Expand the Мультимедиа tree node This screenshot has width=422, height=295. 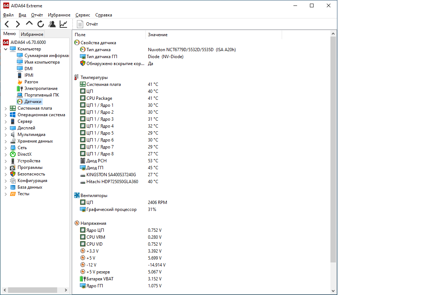[5, 135]
